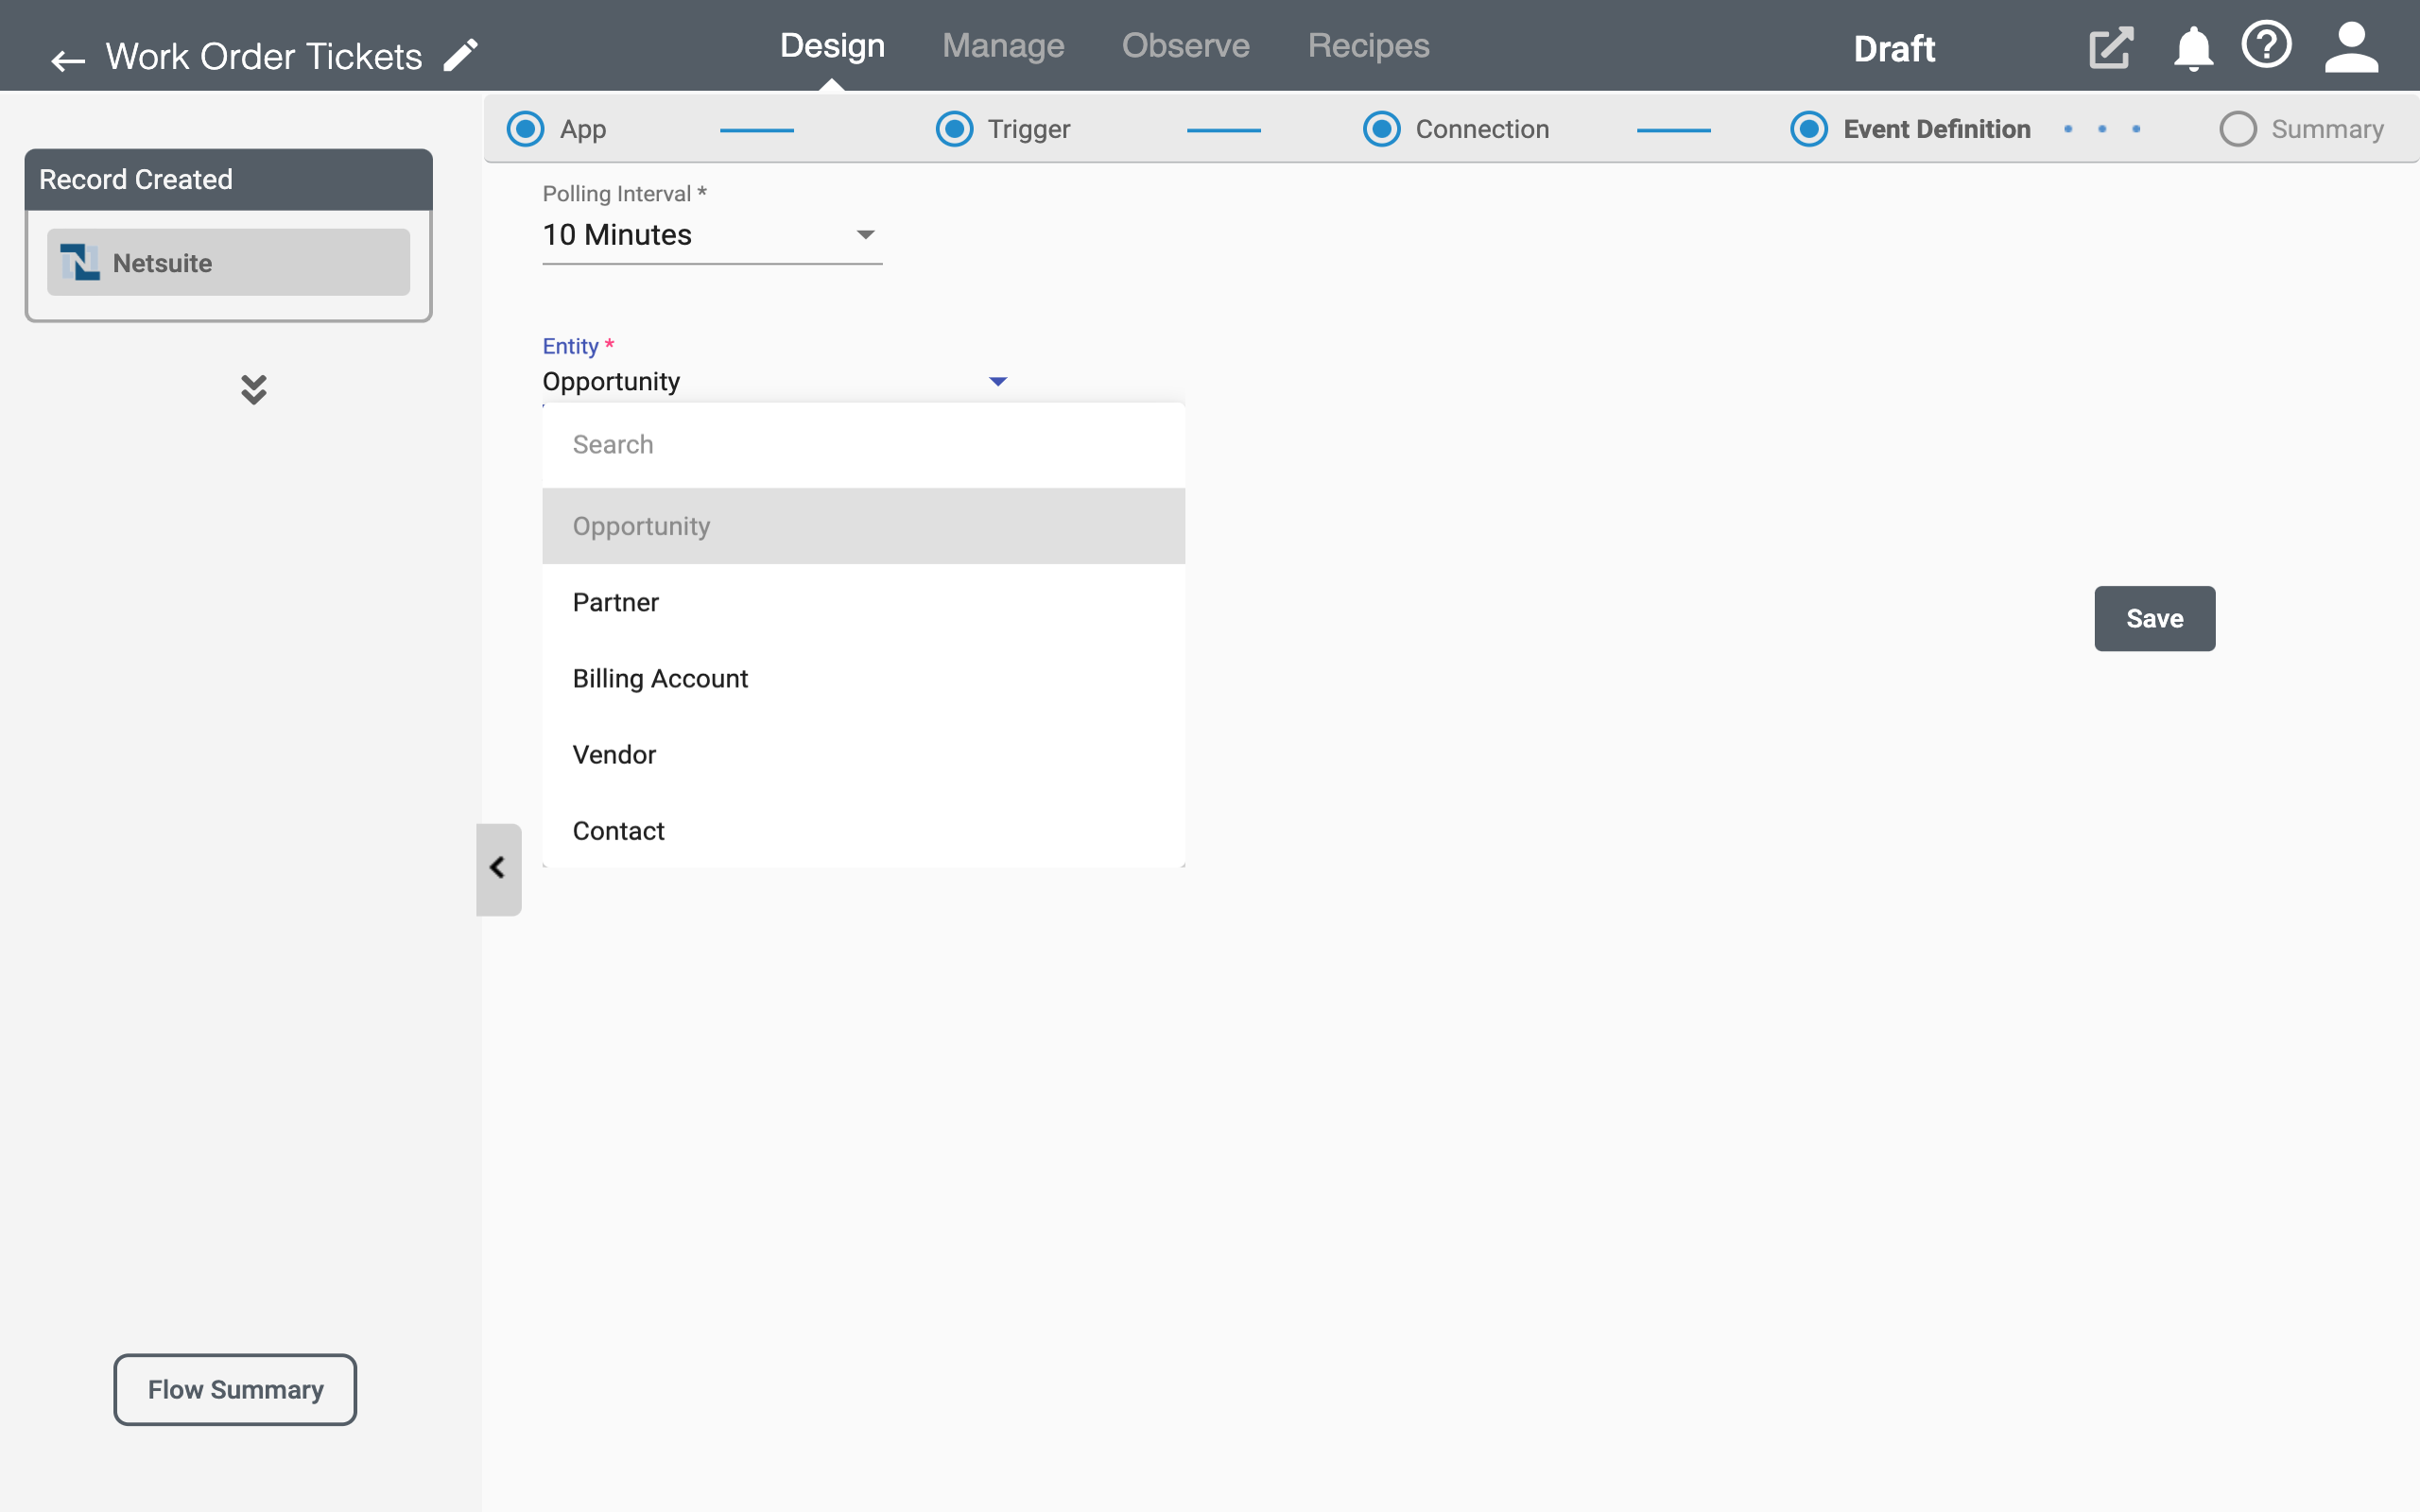The height and width of the screenshot is (1512, 2420).
Task: Select Vendor from entity dropdown list
Action: (x=614, y=754)
